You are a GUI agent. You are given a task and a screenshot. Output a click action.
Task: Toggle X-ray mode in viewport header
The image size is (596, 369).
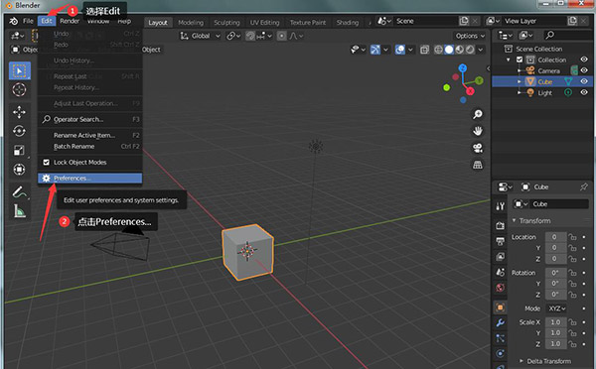(x=424, y=50)
